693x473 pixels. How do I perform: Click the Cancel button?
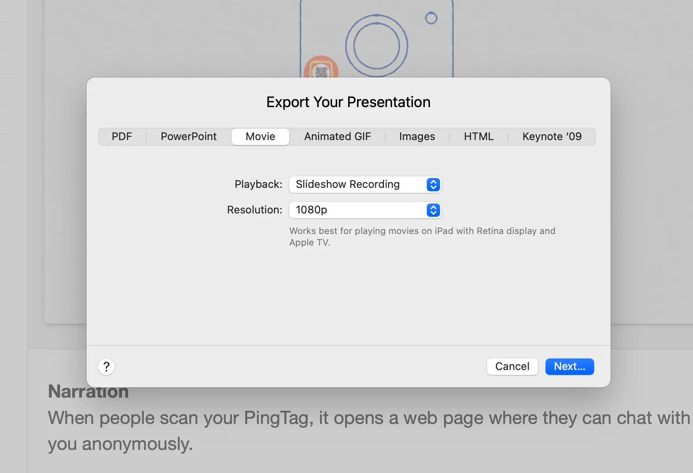click(512, 366)
